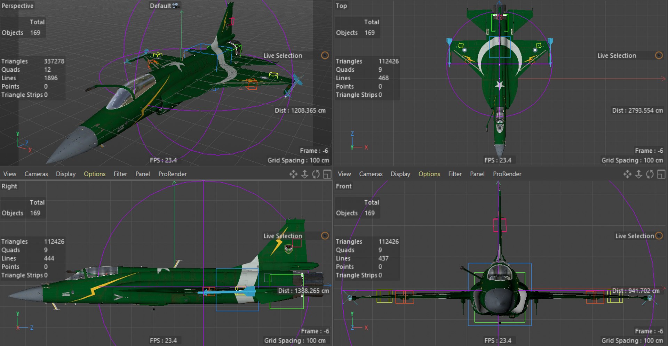Click the ZX axis gizmo in Top viewport
Viewport: 668px width, 346px height.
coord(359,141)
